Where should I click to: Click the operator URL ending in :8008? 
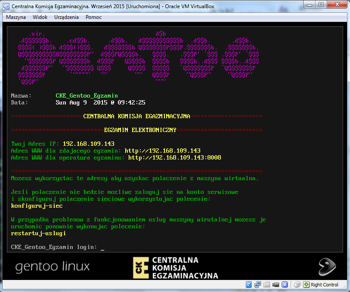(x=174, y=157)
